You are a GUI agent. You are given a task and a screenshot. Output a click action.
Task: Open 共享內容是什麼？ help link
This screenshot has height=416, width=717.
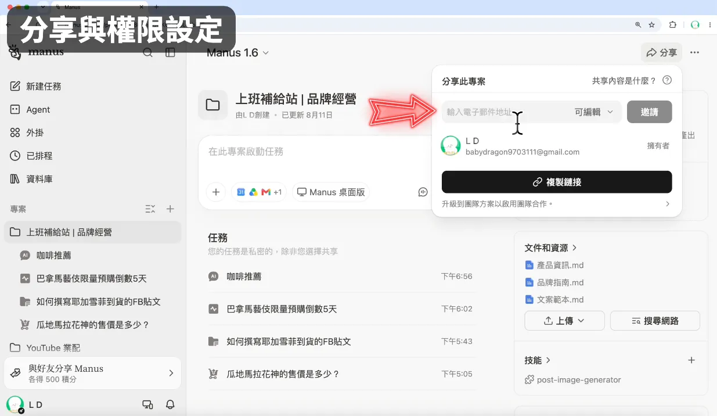(x=624, y=81)
